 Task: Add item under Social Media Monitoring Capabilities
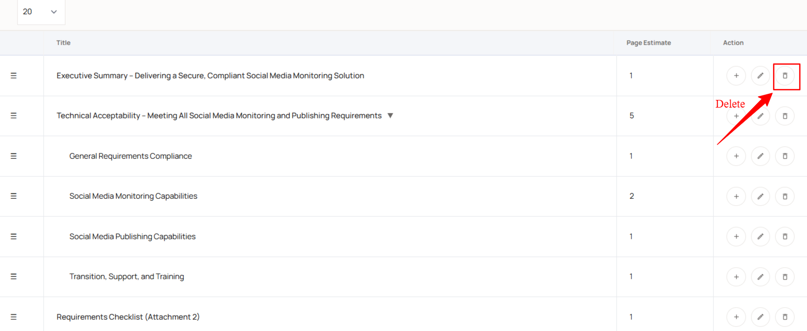click(x=736, y=196)
